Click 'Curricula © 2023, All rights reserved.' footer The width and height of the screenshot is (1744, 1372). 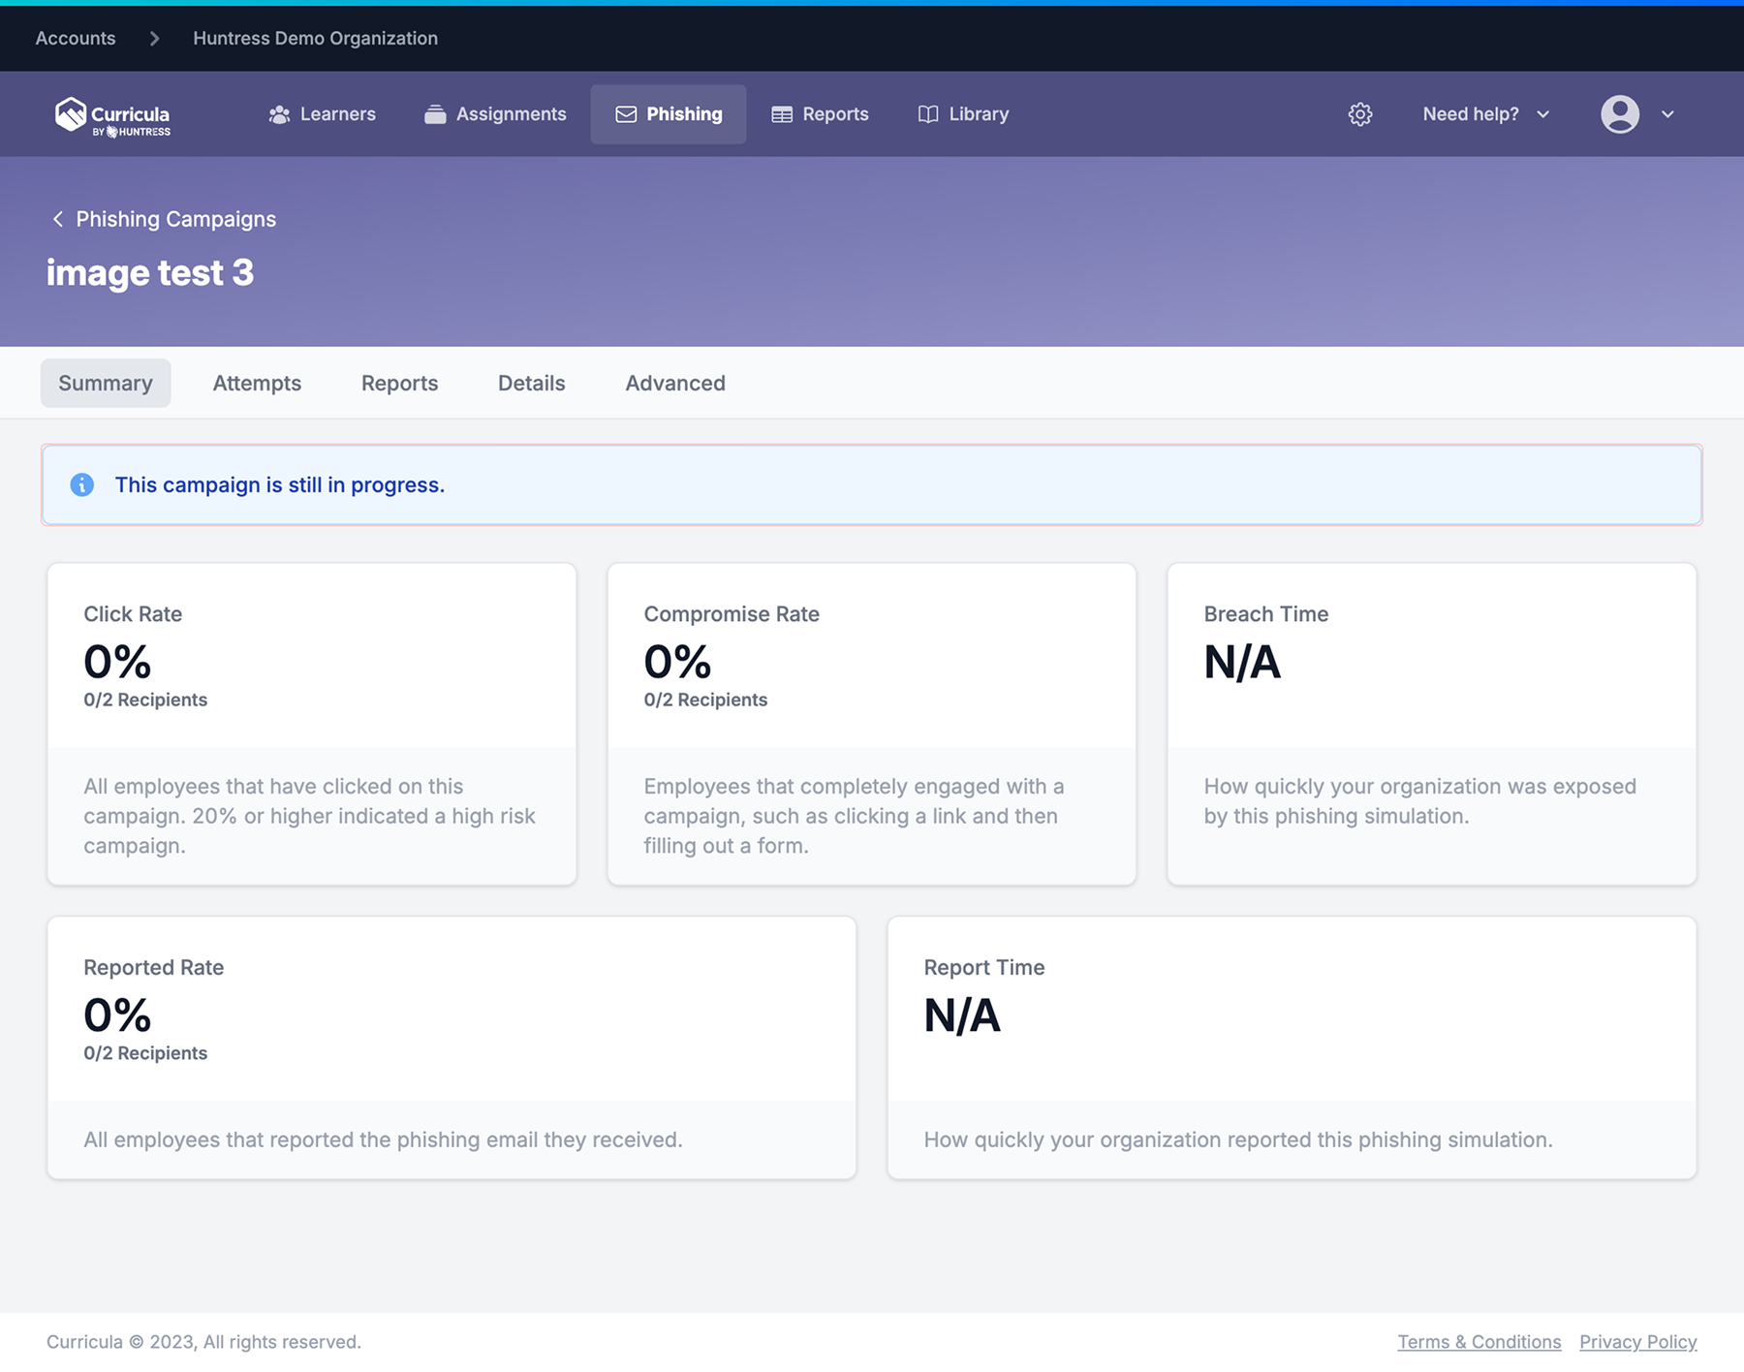coord(203,1342)
